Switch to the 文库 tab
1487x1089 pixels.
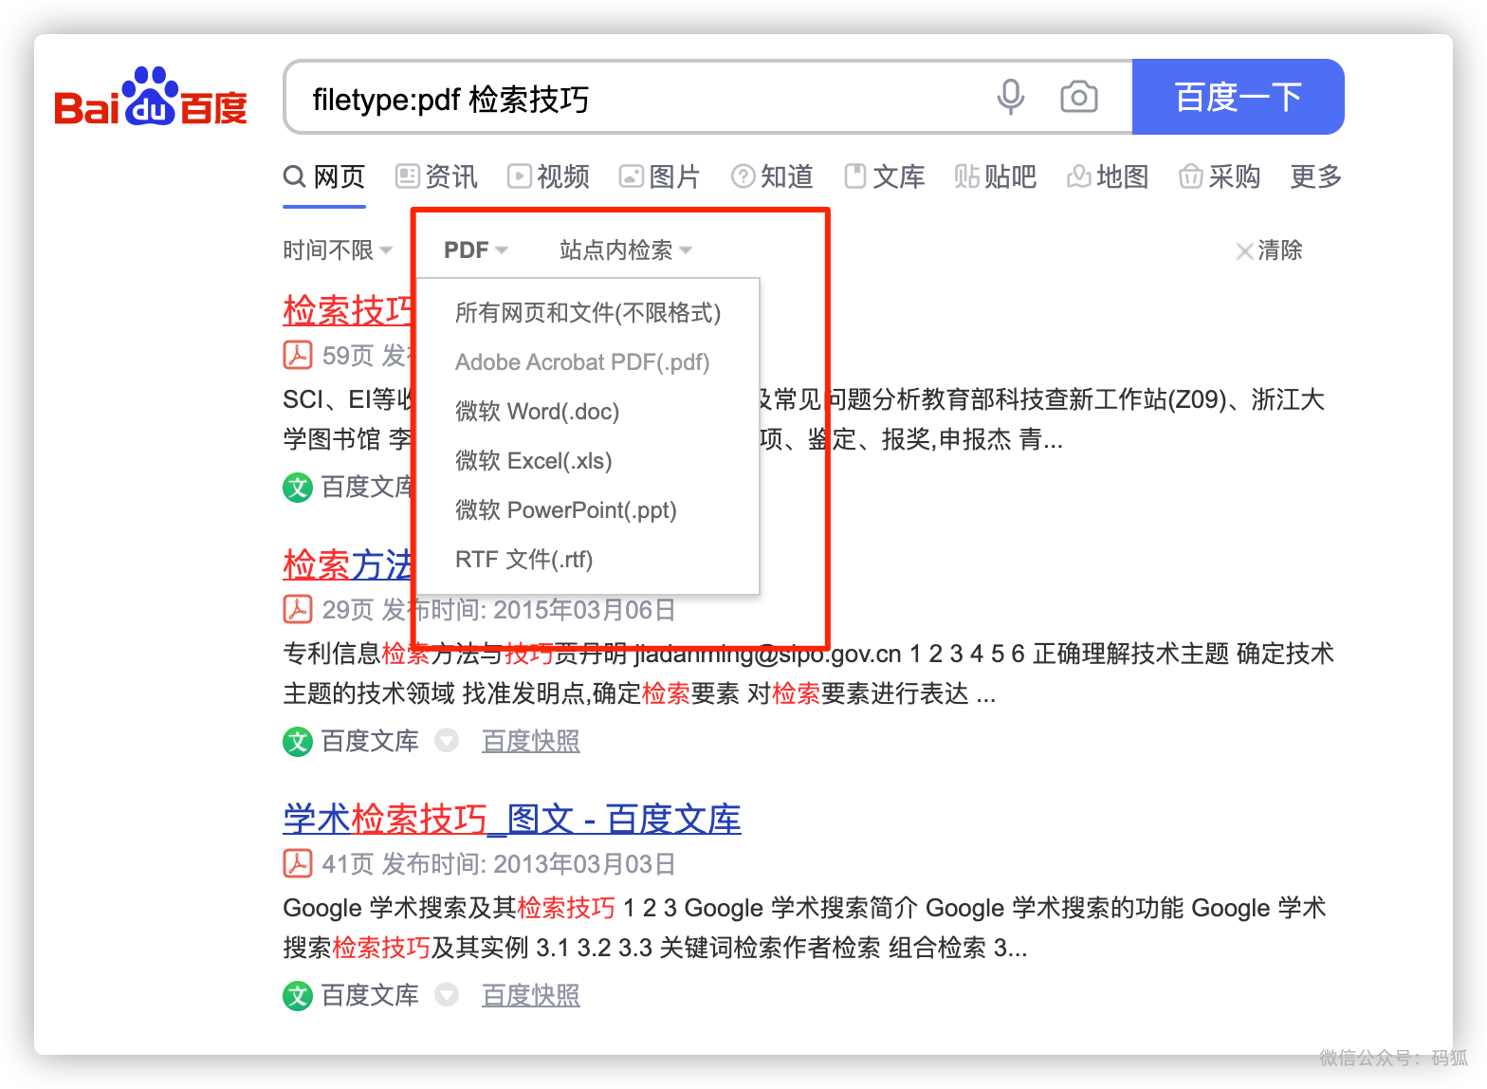(884, 176)
